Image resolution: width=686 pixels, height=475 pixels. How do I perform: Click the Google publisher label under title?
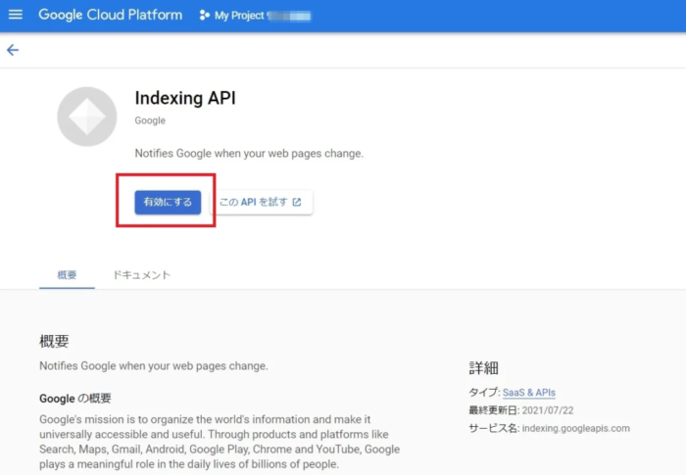[150, 120]
